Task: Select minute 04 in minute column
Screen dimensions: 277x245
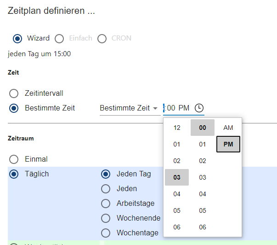Action: click(203, 194)
